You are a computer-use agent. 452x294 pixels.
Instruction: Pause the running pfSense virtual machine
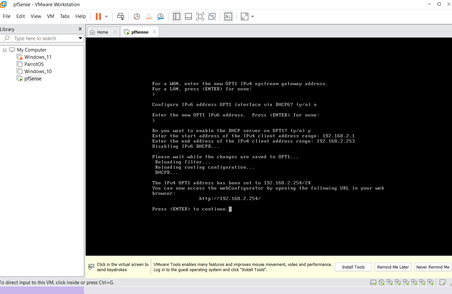point(98,16)
